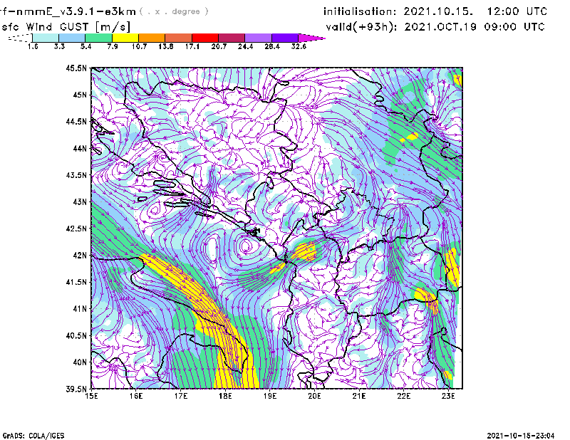
Task: Click the latitude label '41.5N'
Action: [x=76, y=282]
